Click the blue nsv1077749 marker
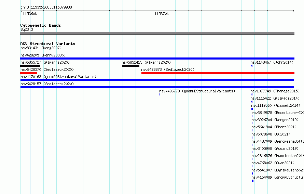Viewport: 304px width, 194px height. point(251,94)
